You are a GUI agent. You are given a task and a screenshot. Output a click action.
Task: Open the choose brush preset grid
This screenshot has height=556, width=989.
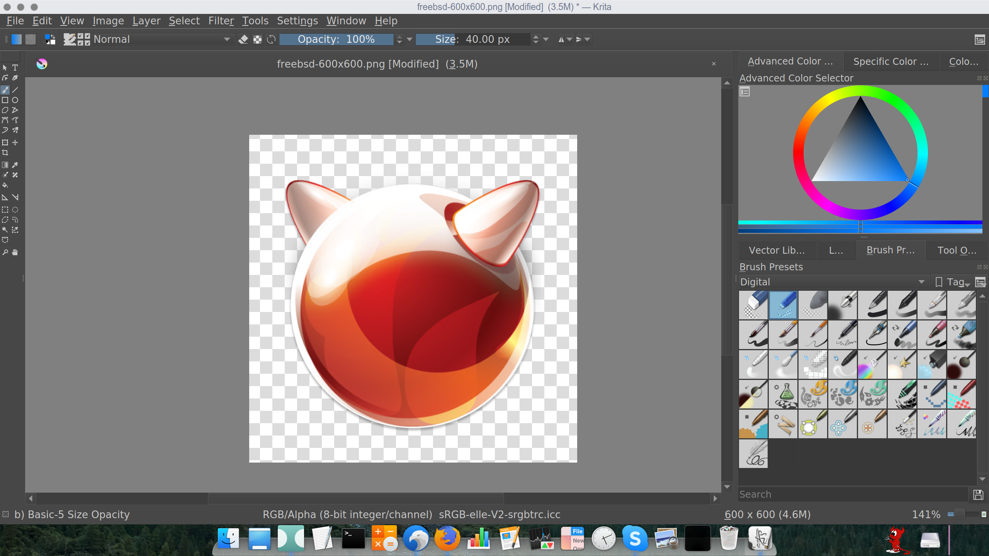pos(84,39)
